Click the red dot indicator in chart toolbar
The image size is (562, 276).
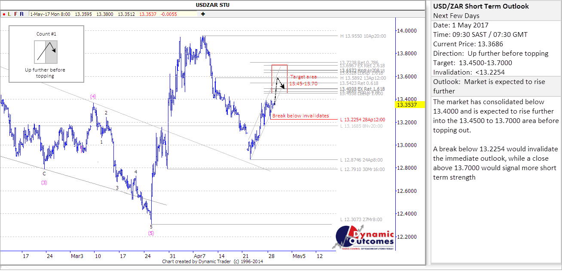3,14
